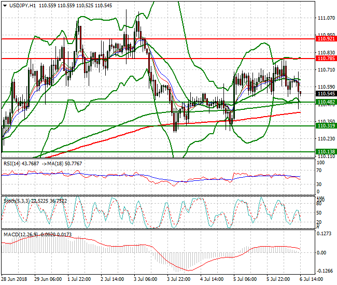Click the 110.830 price axis value
The width and height of the screenshot is (337, 285).
[x=326, y=53]
